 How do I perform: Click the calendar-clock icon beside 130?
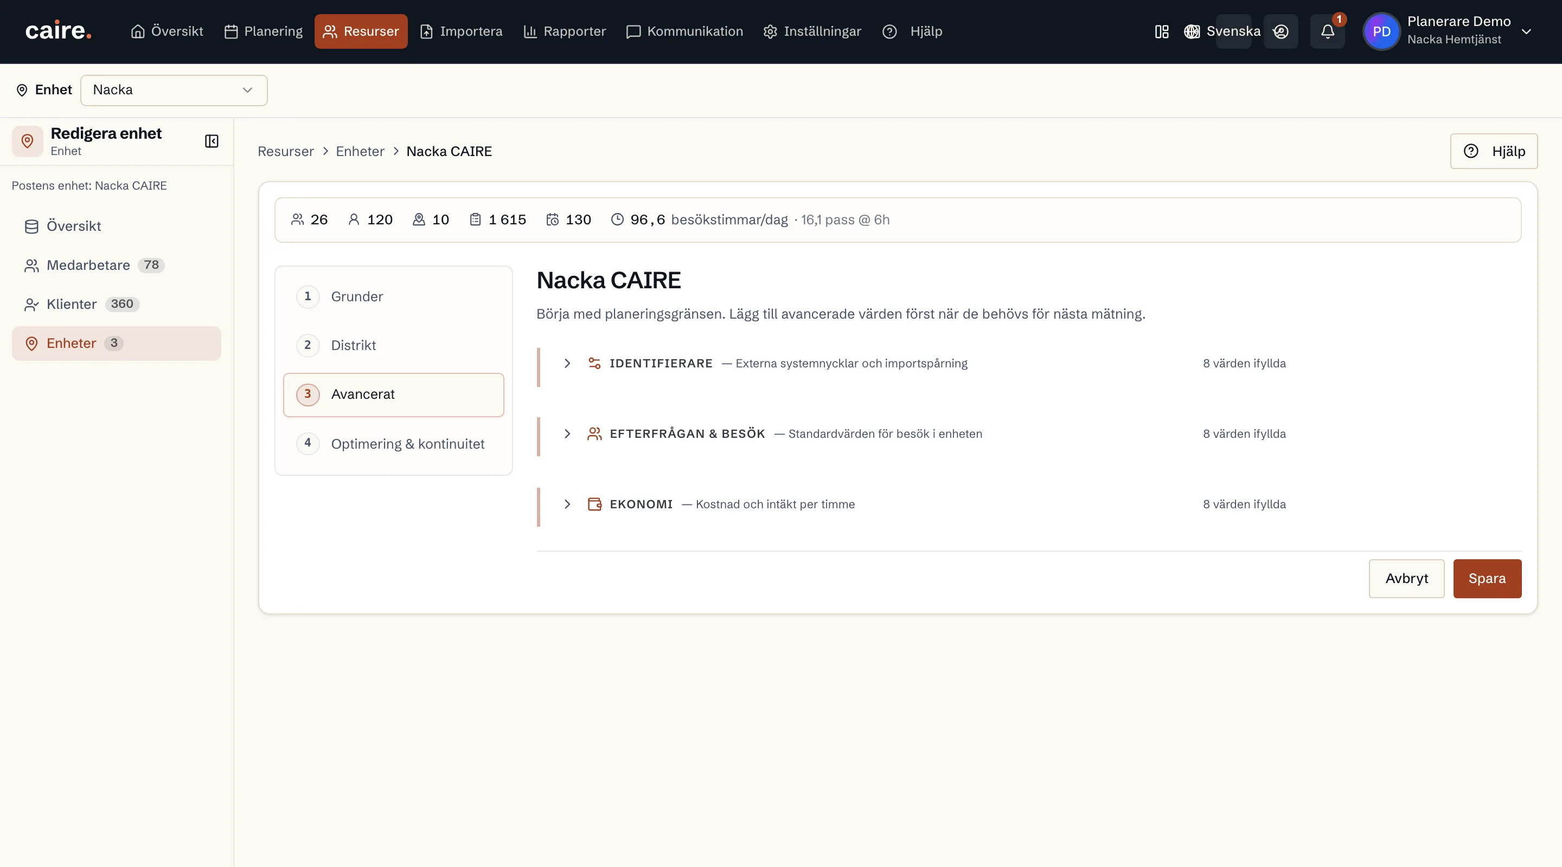[x=553, y=219]
